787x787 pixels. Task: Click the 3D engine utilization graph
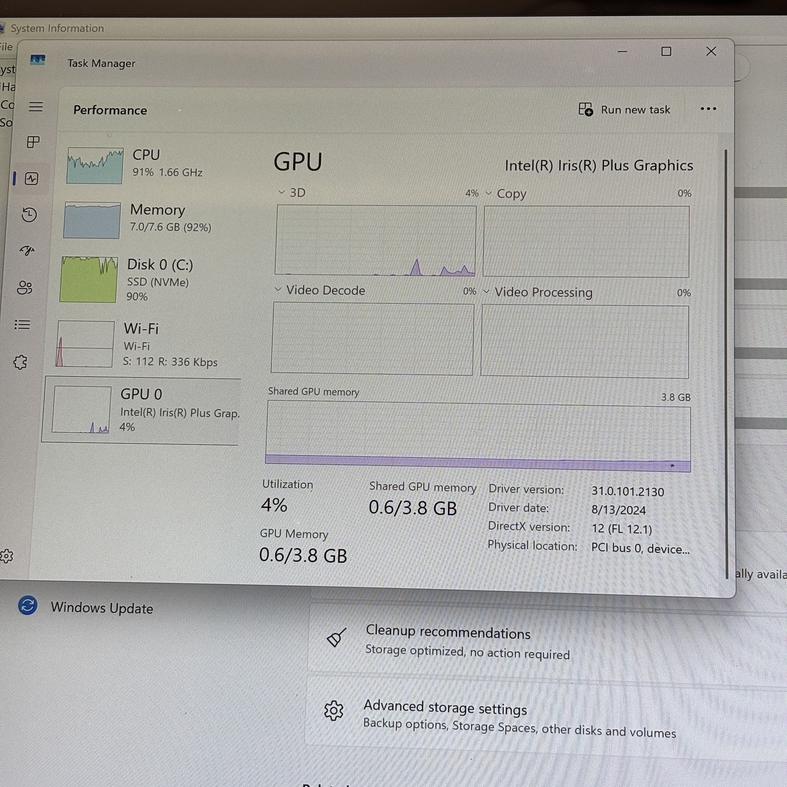[375, 240]
